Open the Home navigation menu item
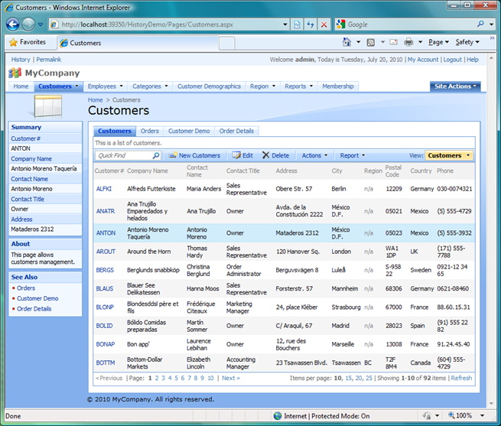 (x=21, y=86)
